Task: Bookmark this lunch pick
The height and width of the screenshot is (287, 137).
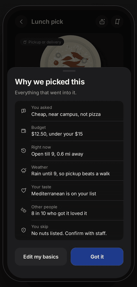Action: click(117, 22)
